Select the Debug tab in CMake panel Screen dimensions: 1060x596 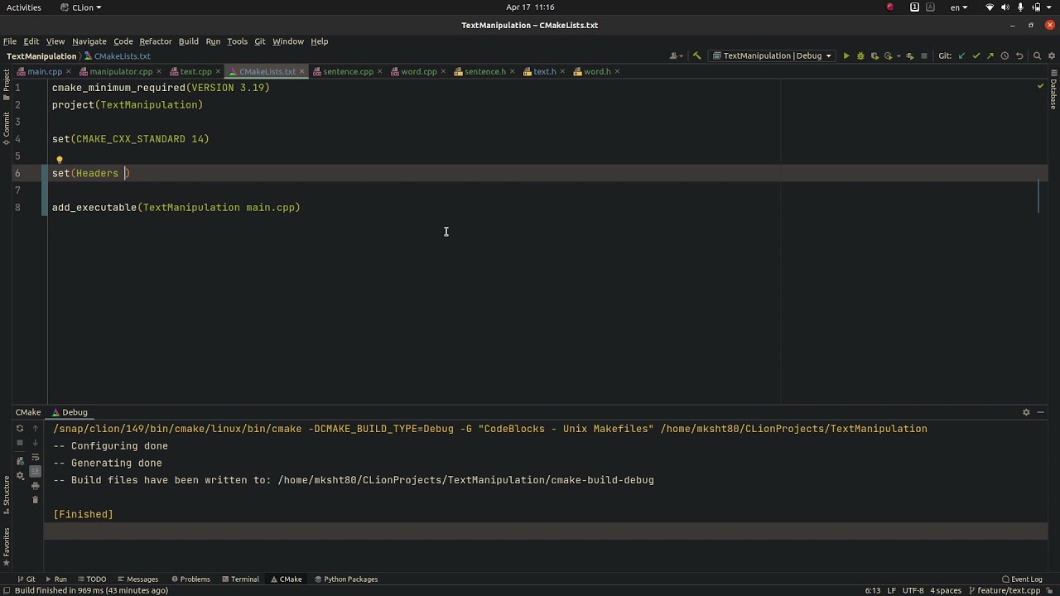[70, 412]
